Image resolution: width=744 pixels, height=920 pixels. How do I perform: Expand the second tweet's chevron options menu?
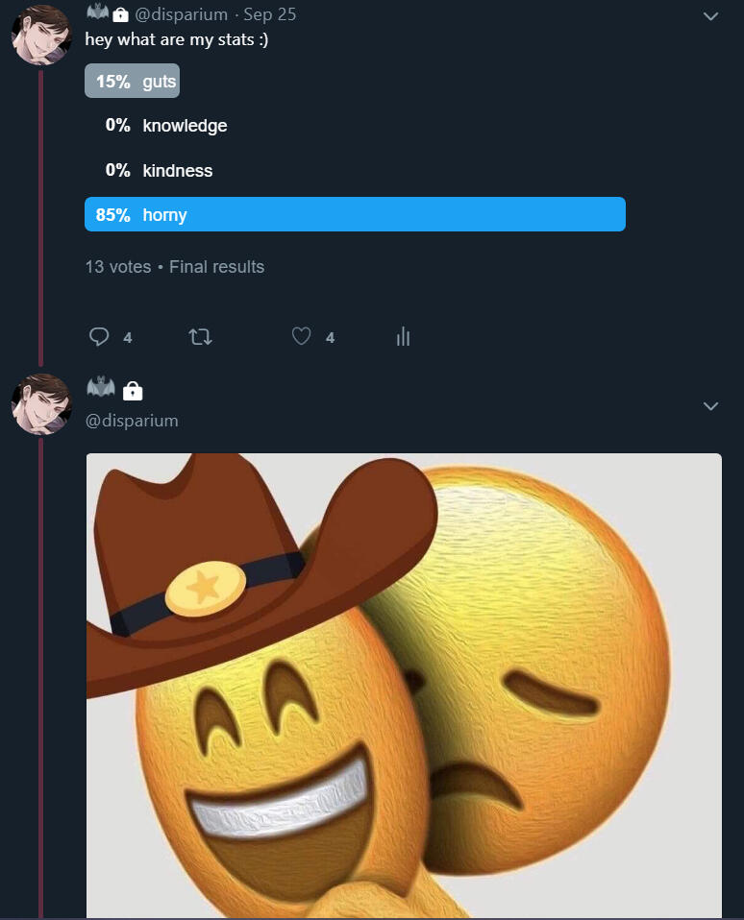tap(711, 407)
